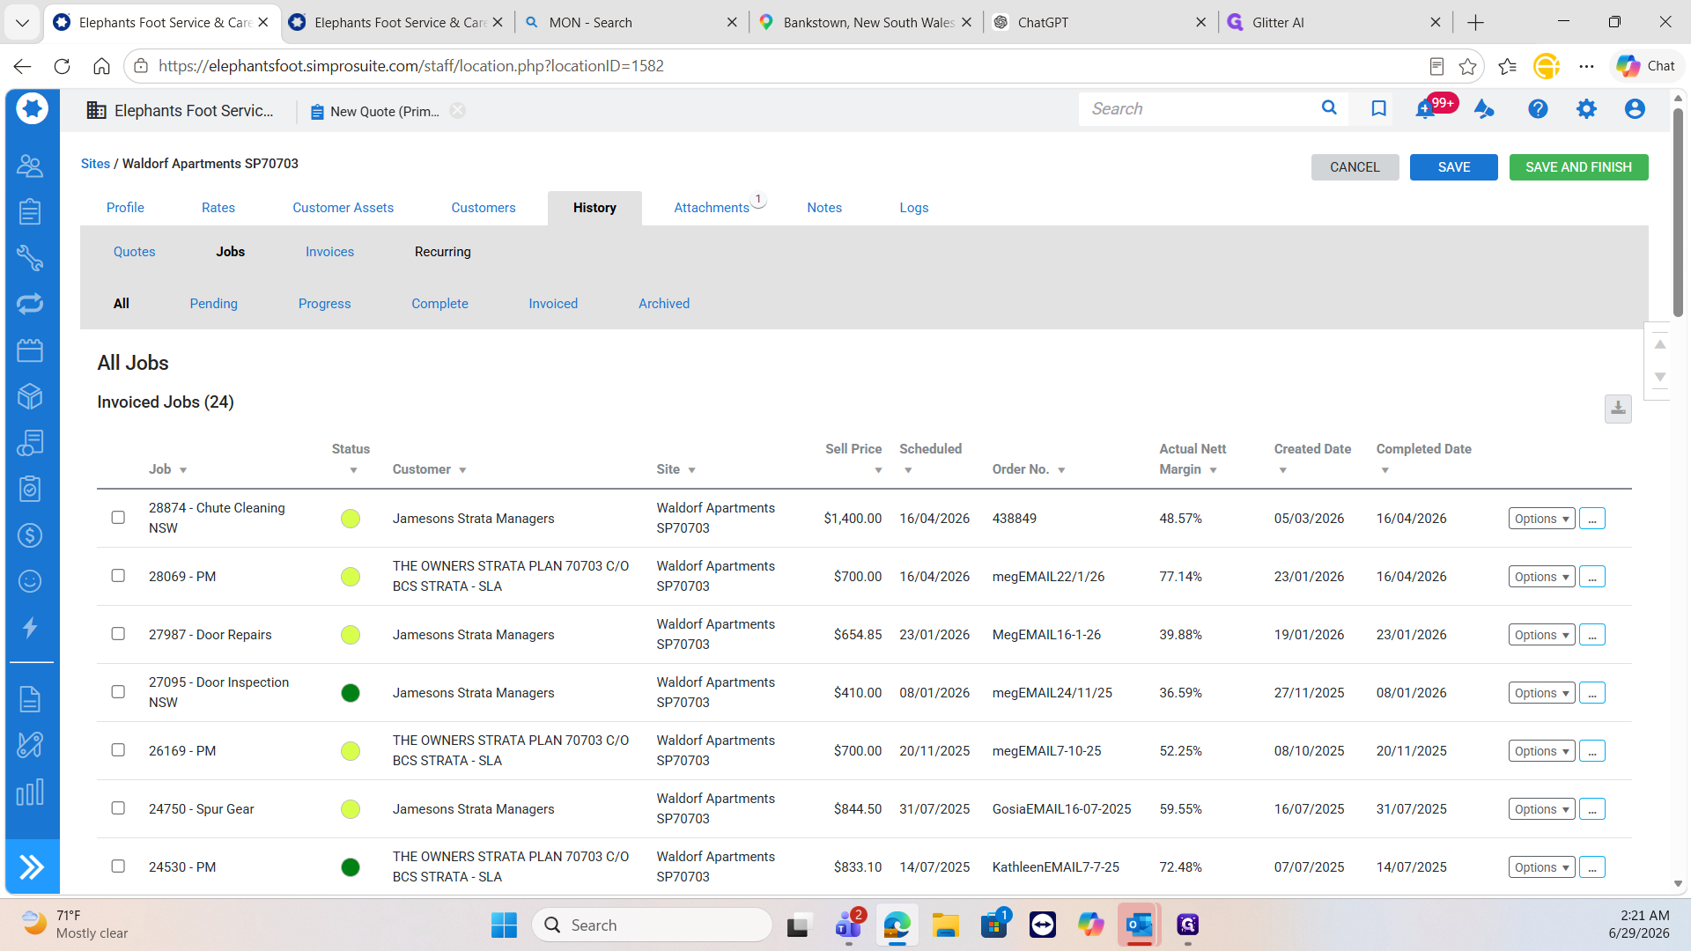Open the lightning bolt icon in the sidebar
This screenshot has width=1691, height=951.
[x=30, y=628]
